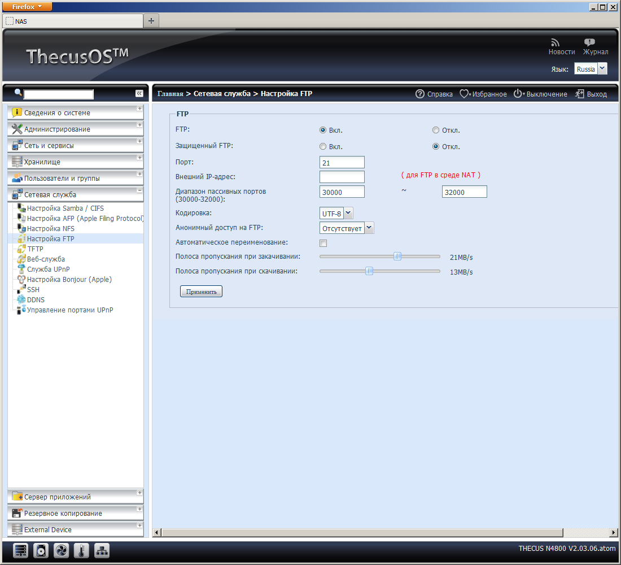This screenshot has width=621, height=565.
Task: Open Веб-служба tree item
Action: tap(46, 259)
